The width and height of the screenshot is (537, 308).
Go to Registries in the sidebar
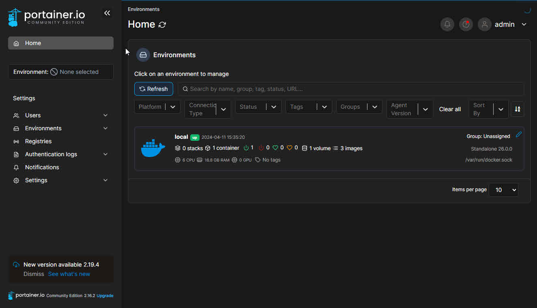tap(38, 141)
